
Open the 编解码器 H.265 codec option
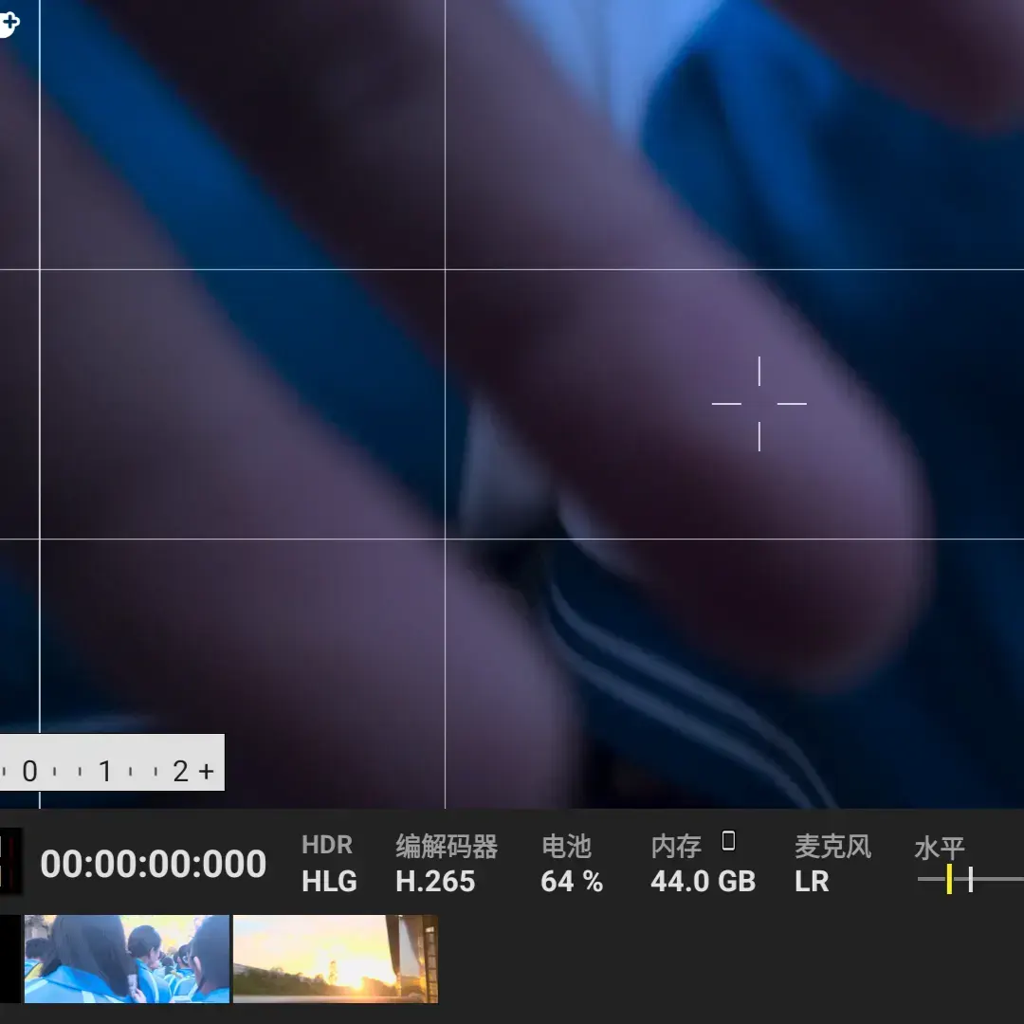(x=446, y=863)
